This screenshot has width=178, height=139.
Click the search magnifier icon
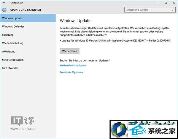point(173,10)
